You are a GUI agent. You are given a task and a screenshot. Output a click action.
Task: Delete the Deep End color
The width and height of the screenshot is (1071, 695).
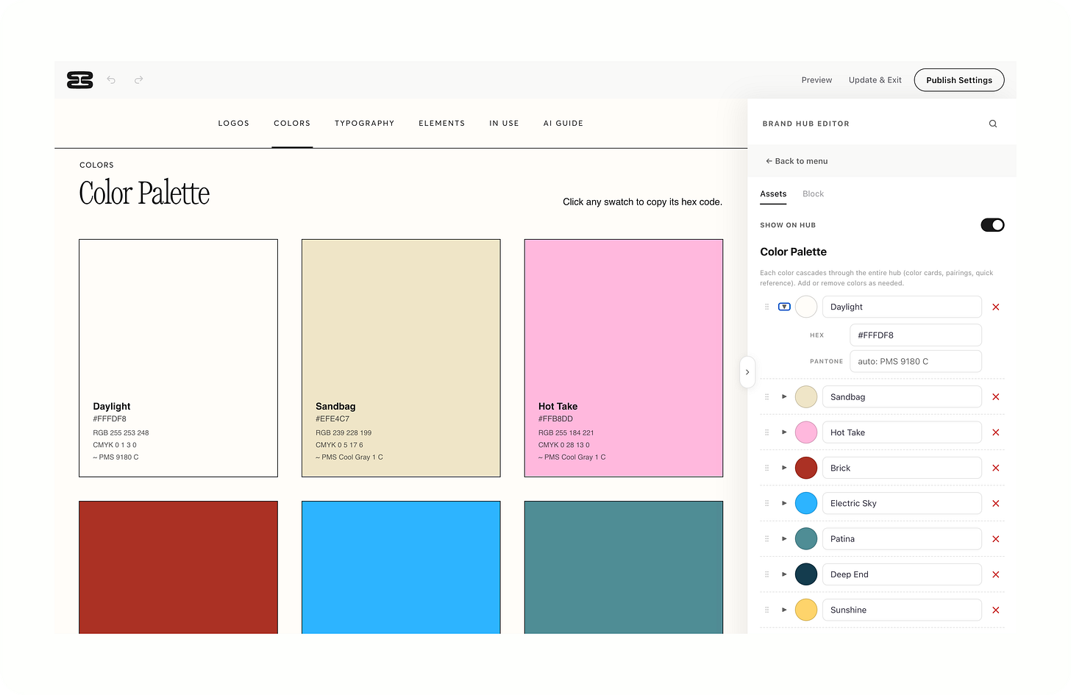[x=996, y=575]
